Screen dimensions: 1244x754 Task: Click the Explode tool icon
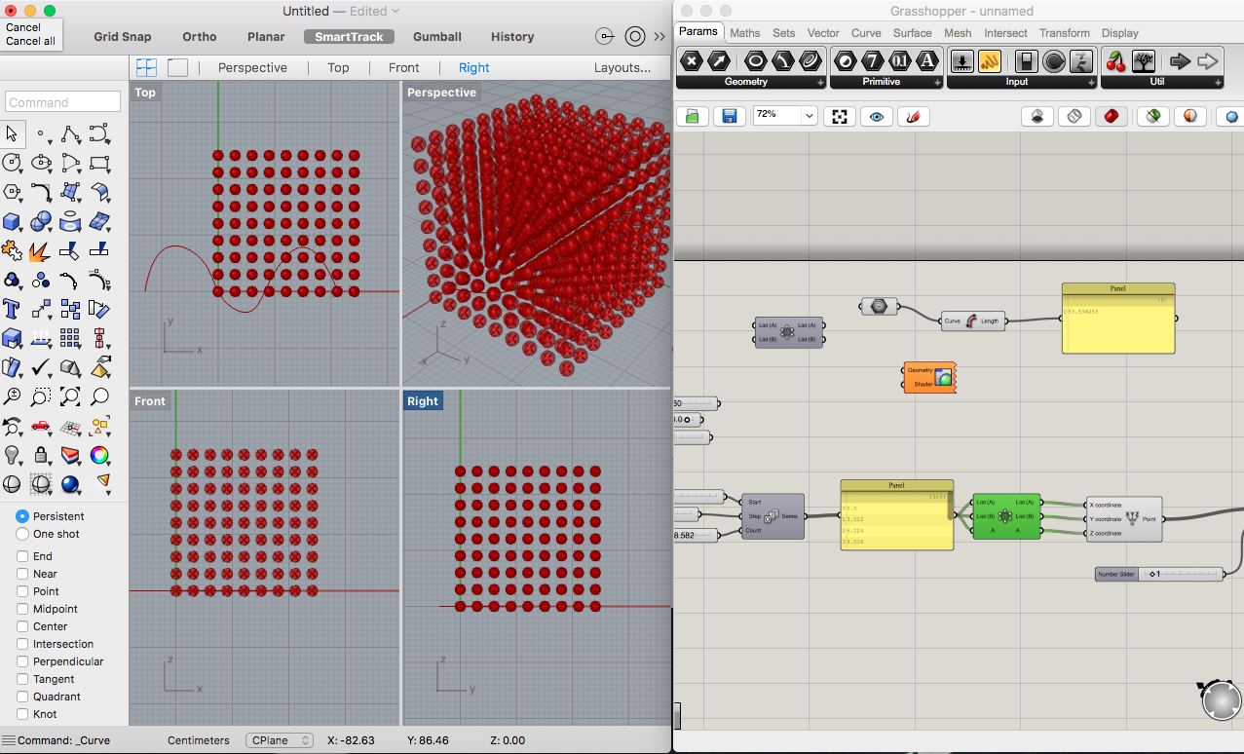(41, 250)
